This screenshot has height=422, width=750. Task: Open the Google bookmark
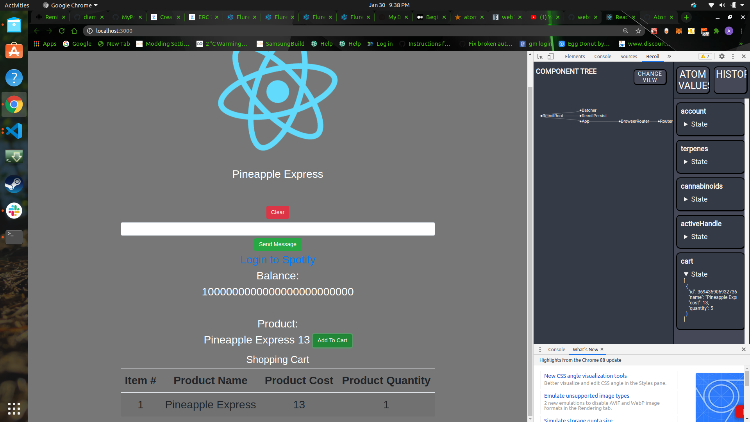(77, 44)
